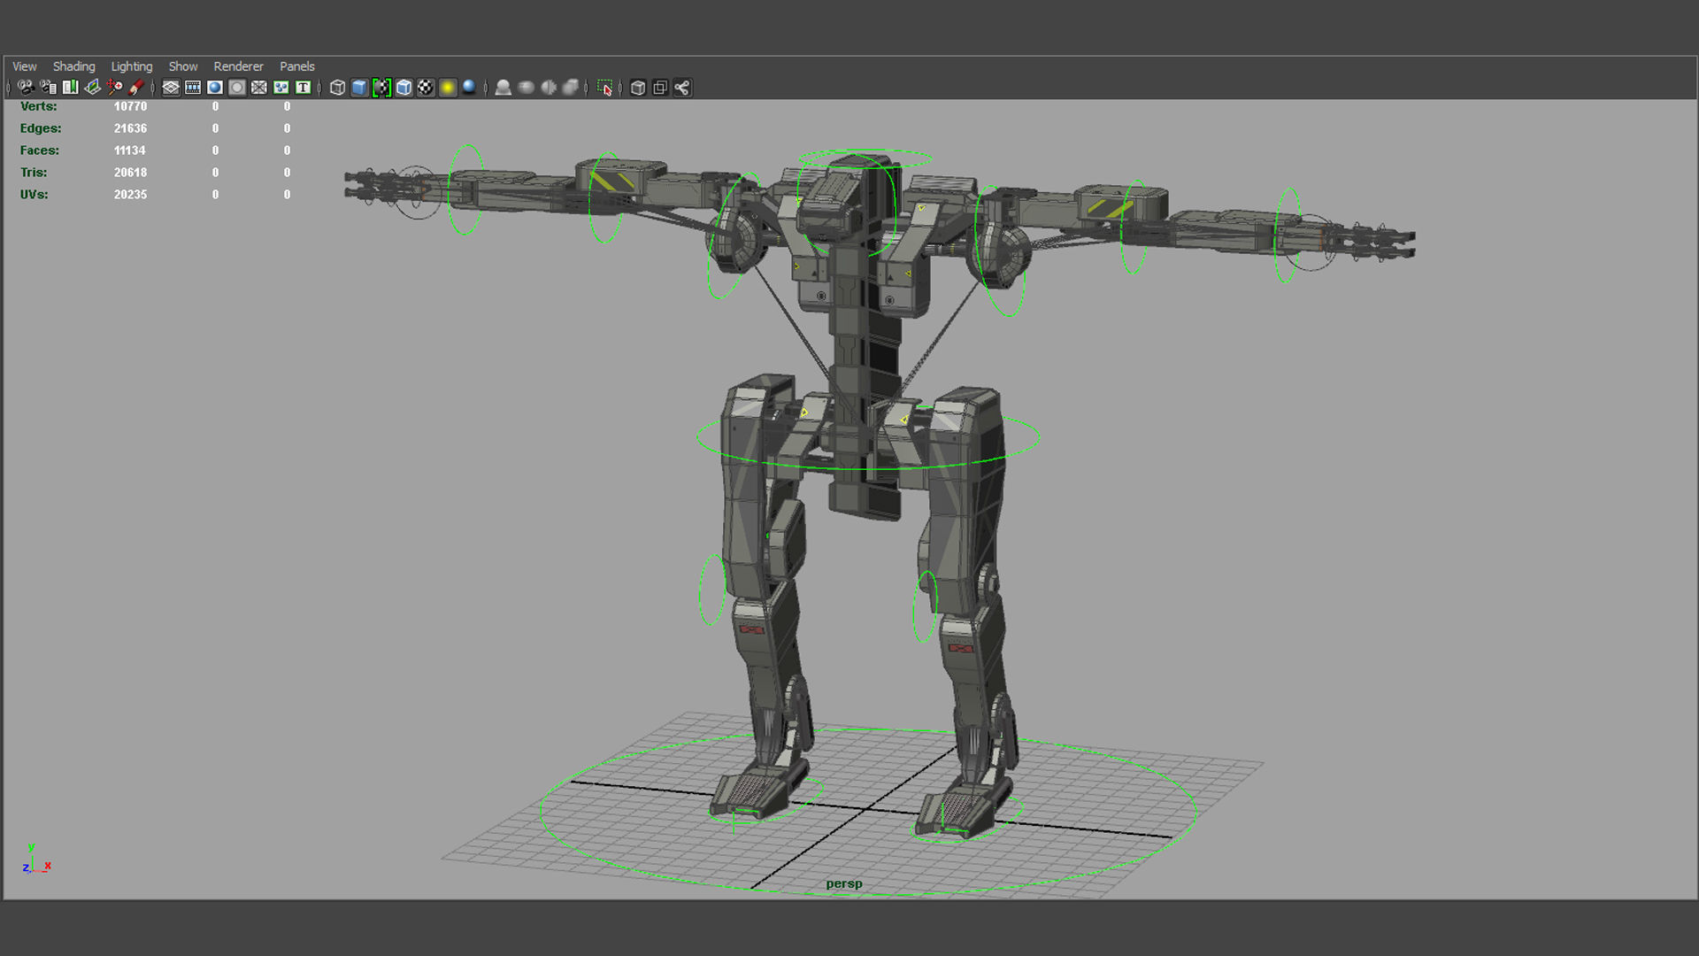Viewport: 1699px width, 956px height.
Task: Select the Grease Pencil icon
Action: coord(136,88)
